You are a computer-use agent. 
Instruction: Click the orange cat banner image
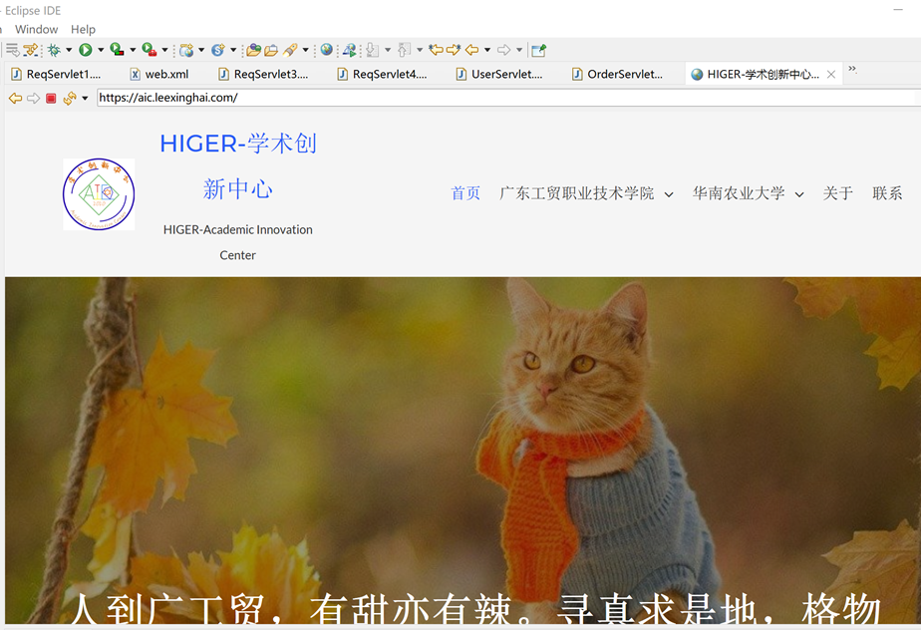pyautogui.click(x=462, y=451)
